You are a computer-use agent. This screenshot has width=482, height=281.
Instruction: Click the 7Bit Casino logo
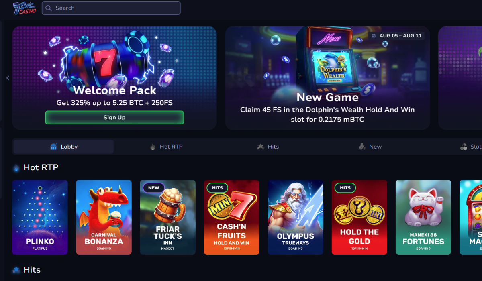[25, 8]
